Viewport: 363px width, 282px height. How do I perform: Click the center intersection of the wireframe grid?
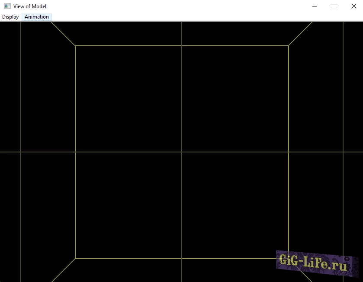click(181, 151)
